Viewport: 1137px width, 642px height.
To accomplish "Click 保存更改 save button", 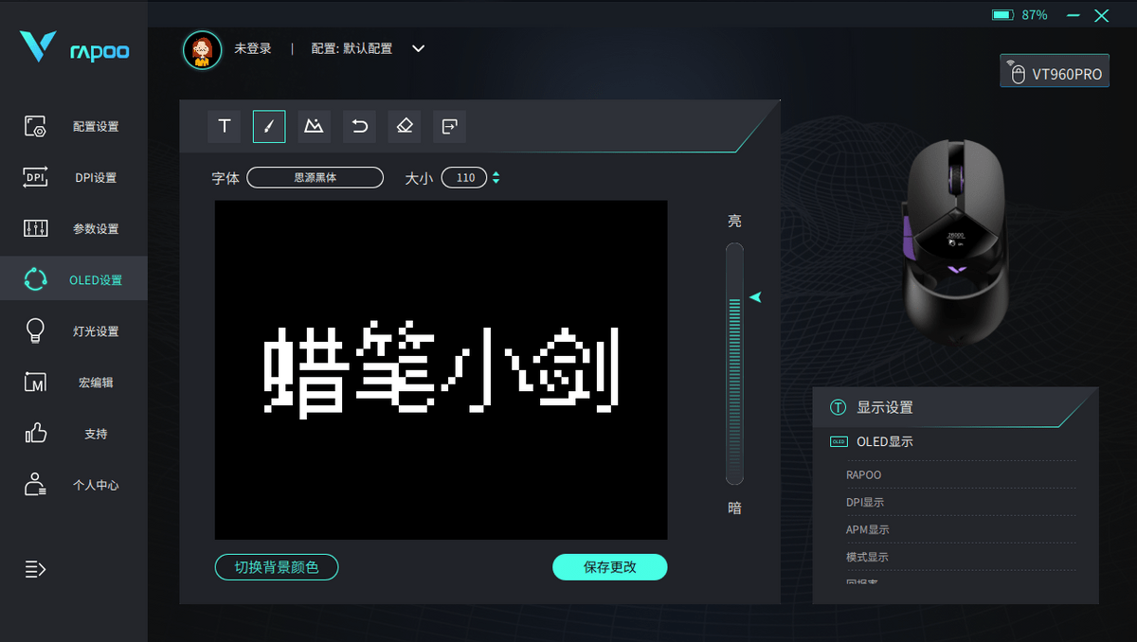I will pos(610,567).
